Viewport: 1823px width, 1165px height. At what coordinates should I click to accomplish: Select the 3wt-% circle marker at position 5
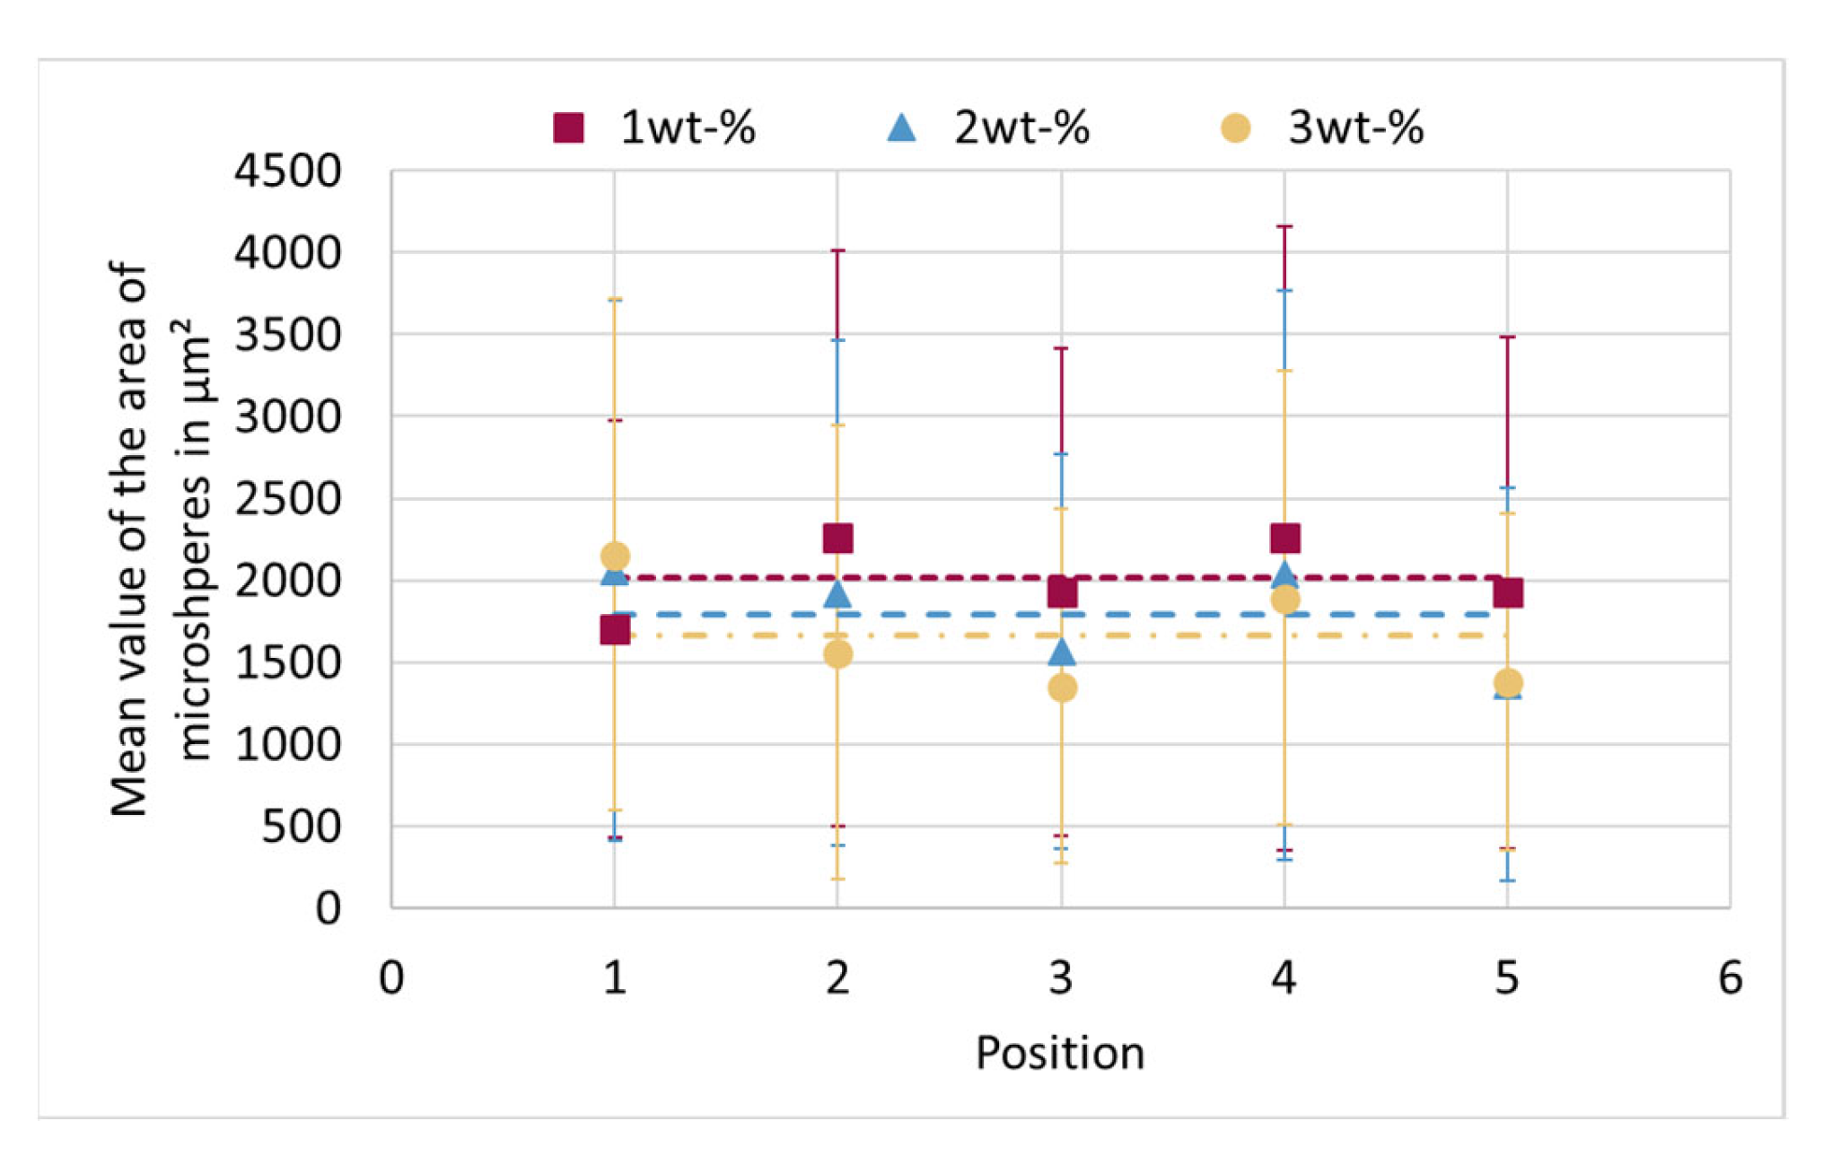pyautogui.click(x=1508, y=683)
